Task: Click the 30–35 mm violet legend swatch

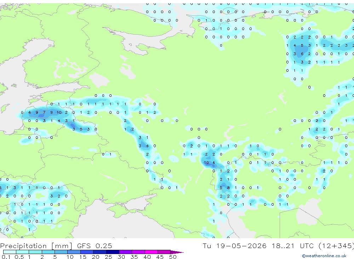Action: 125,252
